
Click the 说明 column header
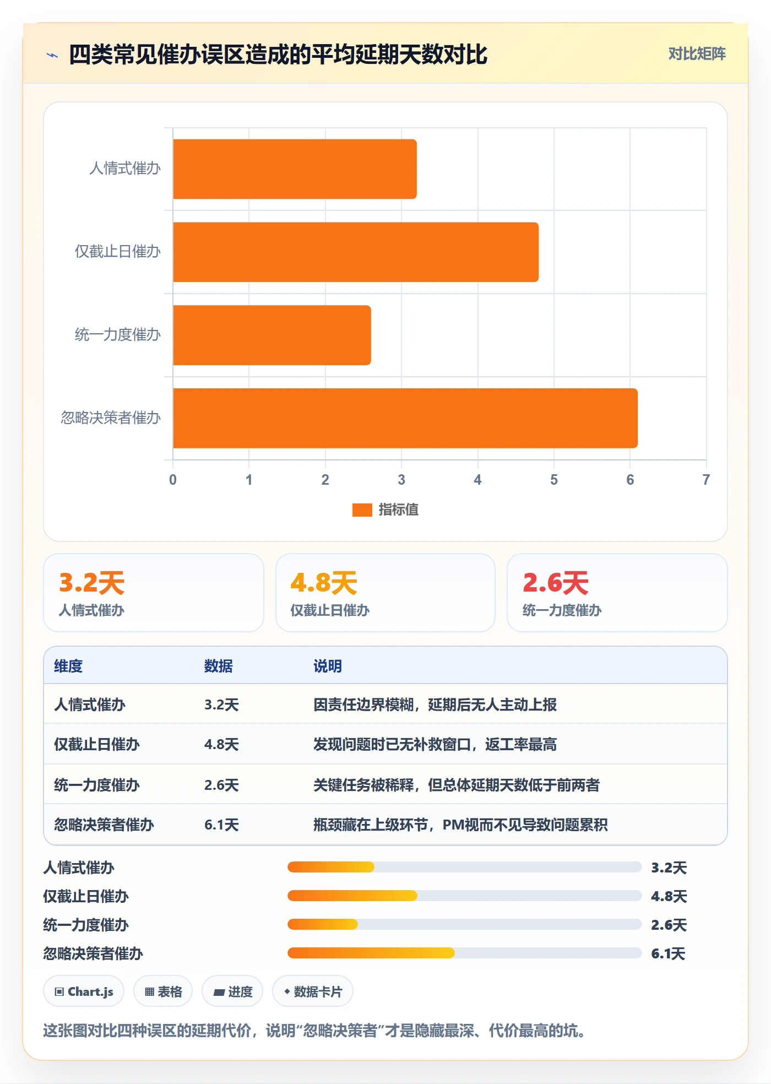[x=328, y=666]
